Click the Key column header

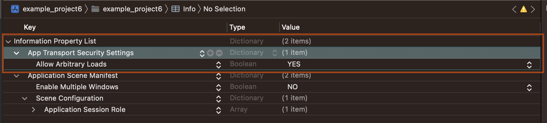[x=30, y=27]
